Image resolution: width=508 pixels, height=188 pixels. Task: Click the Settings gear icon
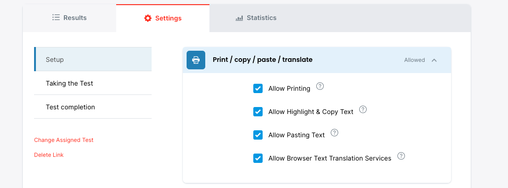pos(148,18)
